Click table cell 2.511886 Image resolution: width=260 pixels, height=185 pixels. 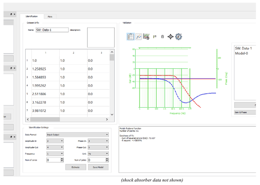point(45,94)
